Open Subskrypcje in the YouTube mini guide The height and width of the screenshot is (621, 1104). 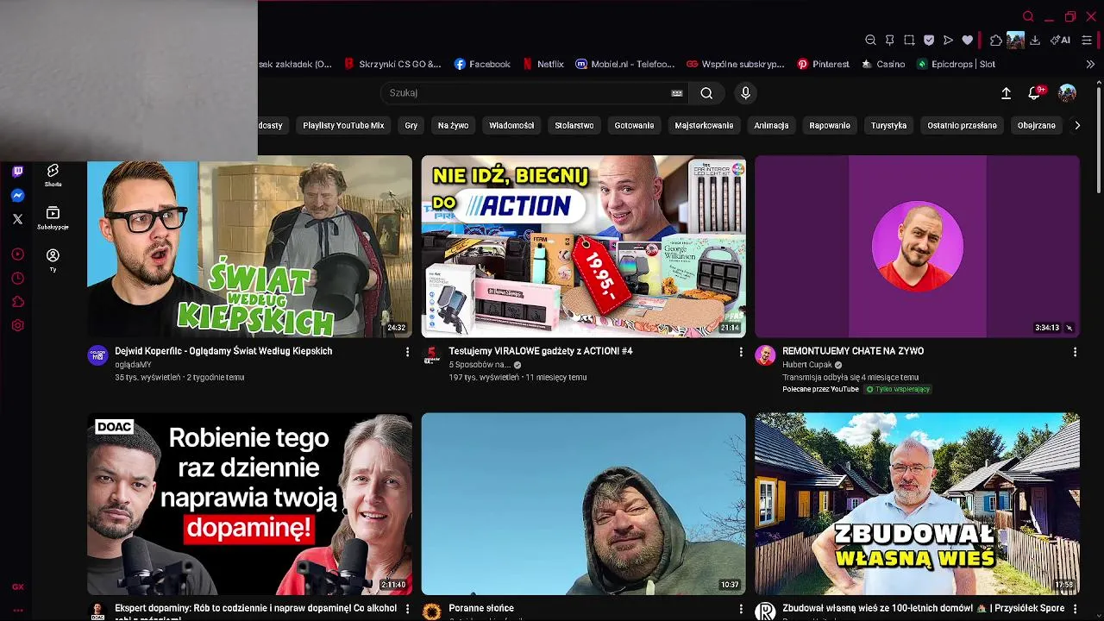click(53, 218)
